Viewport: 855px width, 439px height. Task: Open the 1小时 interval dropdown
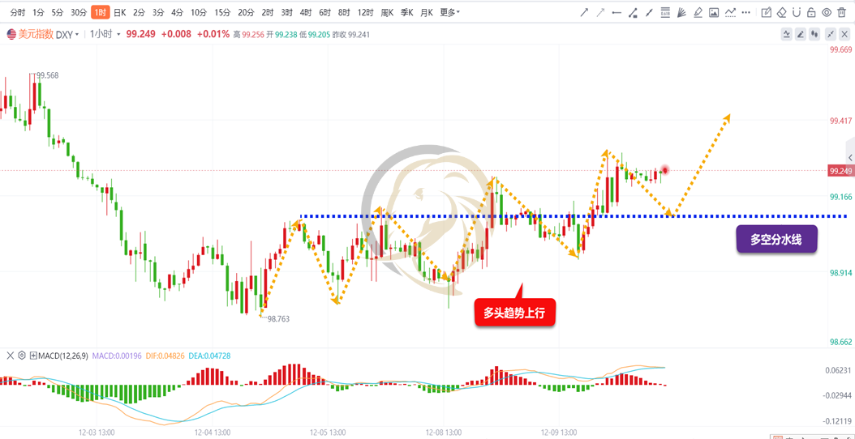coord(105,34)
